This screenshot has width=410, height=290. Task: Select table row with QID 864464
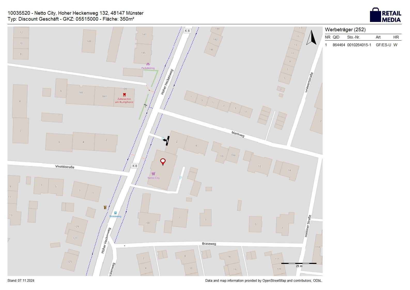tap(362, 45)
